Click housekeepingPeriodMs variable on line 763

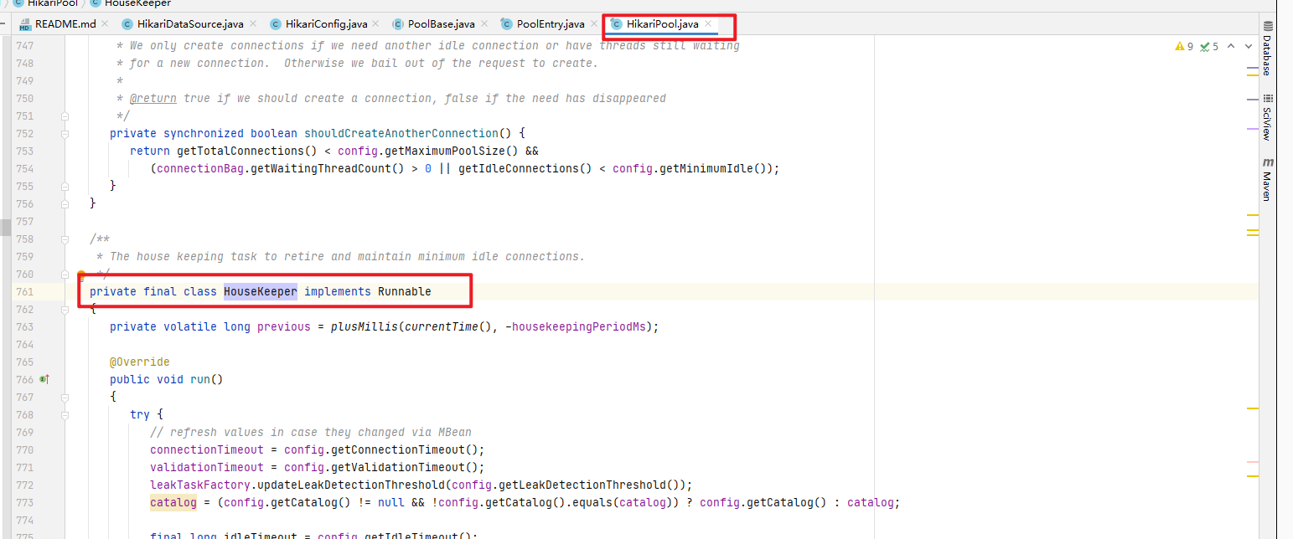tap(579, 326)
